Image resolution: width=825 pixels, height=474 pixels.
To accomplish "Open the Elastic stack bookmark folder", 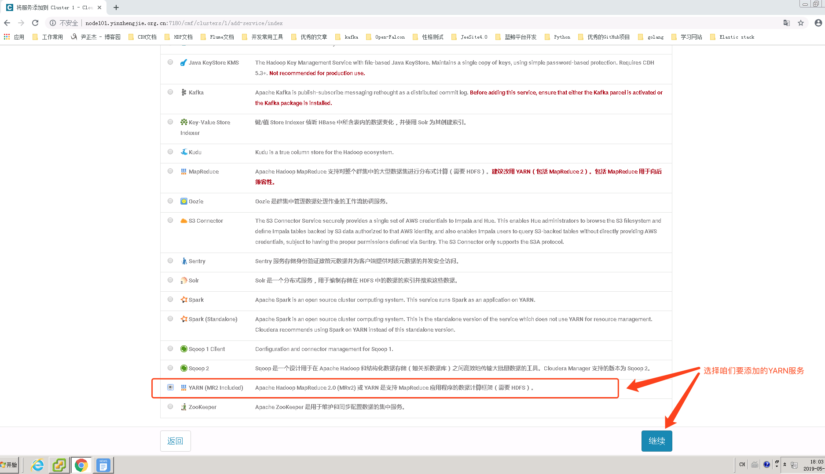I will [x=732, y=37].
